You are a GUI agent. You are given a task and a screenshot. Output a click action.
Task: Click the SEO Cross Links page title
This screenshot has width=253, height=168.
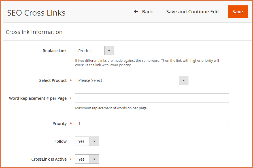pos(36,13)
